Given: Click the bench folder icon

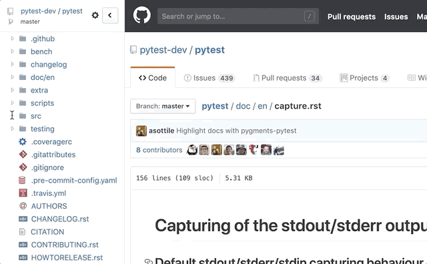Looking at the screenshot, I should coord(23,51).
